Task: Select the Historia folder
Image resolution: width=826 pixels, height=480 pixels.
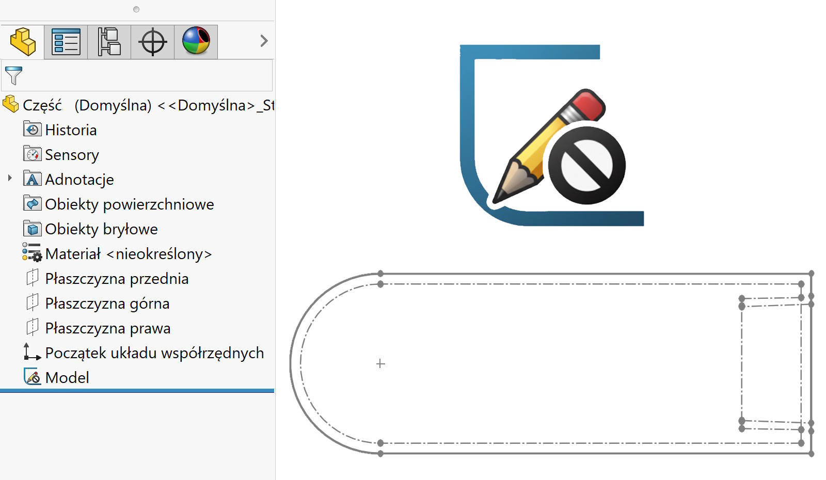Action: pos(71,130)
